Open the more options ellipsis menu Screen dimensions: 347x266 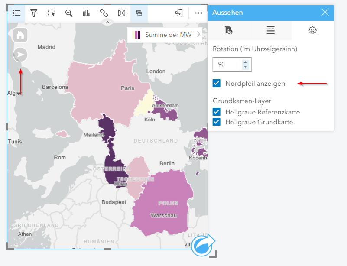[198, 13]
